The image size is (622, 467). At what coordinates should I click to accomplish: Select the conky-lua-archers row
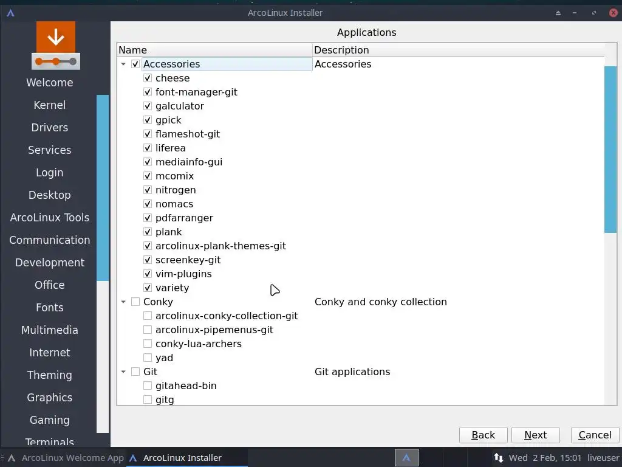[x=199, y=344]
